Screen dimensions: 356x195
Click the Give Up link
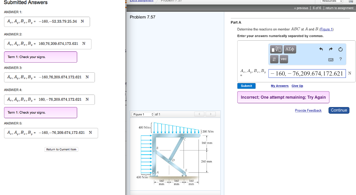point(297,86)
